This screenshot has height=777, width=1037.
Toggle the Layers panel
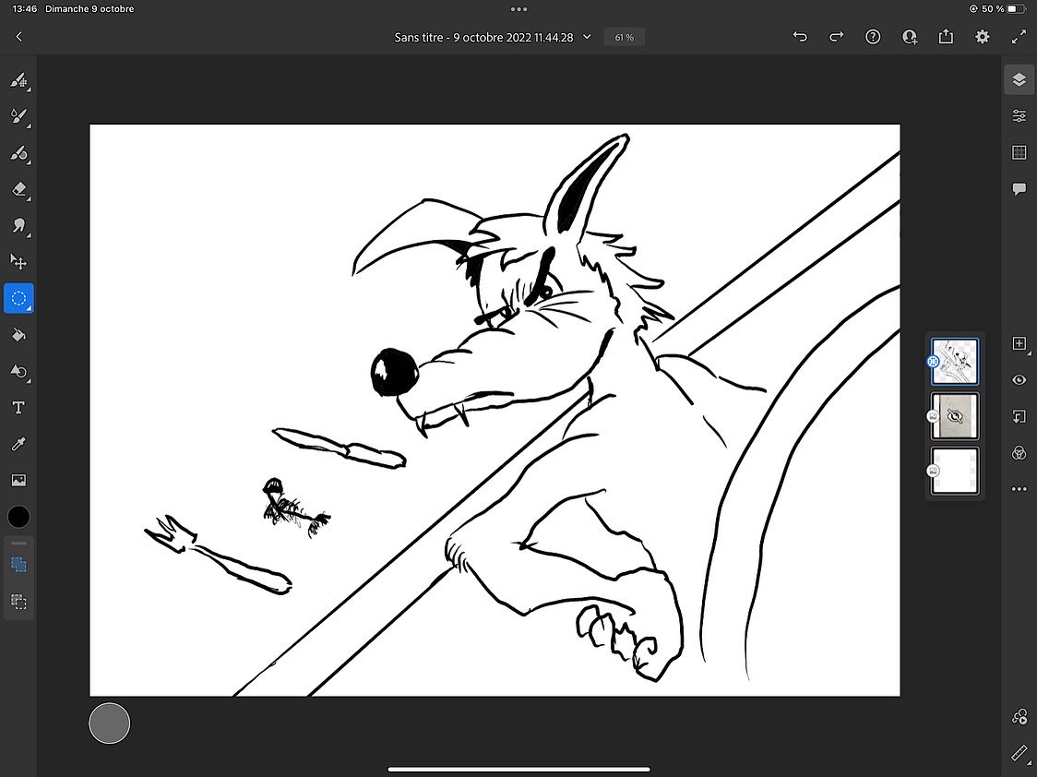tap(1019, 80)
